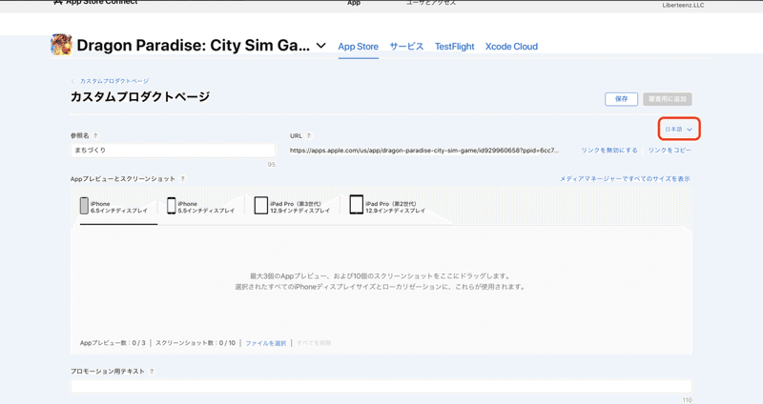Click the apps.apple.com URL text

[x=424, y=151]
